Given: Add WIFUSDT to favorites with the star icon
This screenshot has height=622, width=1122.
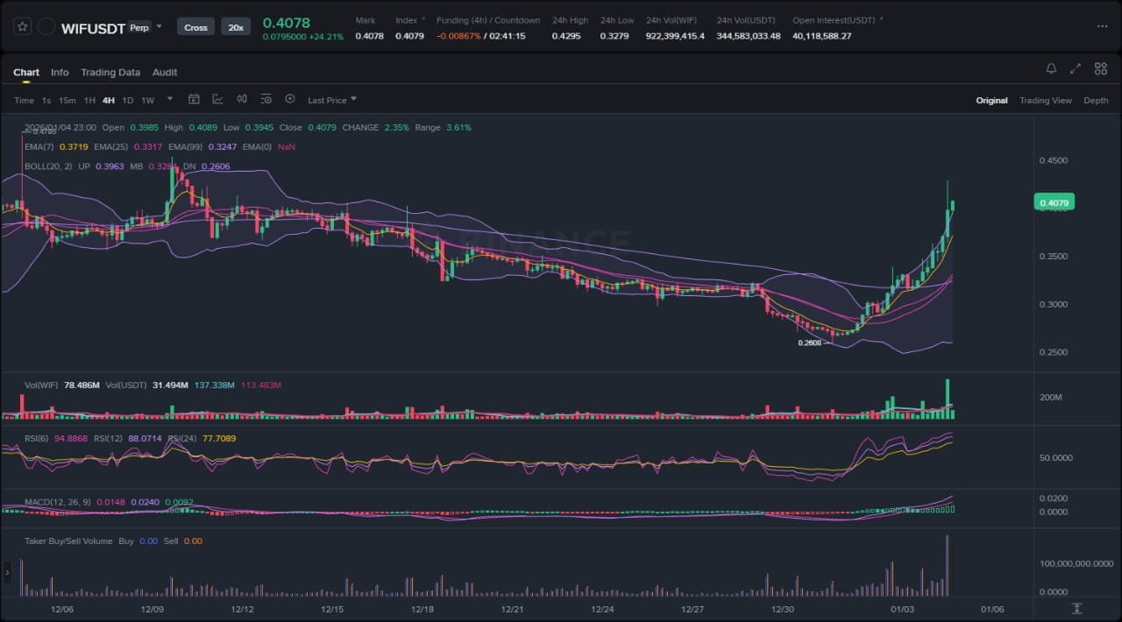Looking at the screenshot, I should (23, 26).
